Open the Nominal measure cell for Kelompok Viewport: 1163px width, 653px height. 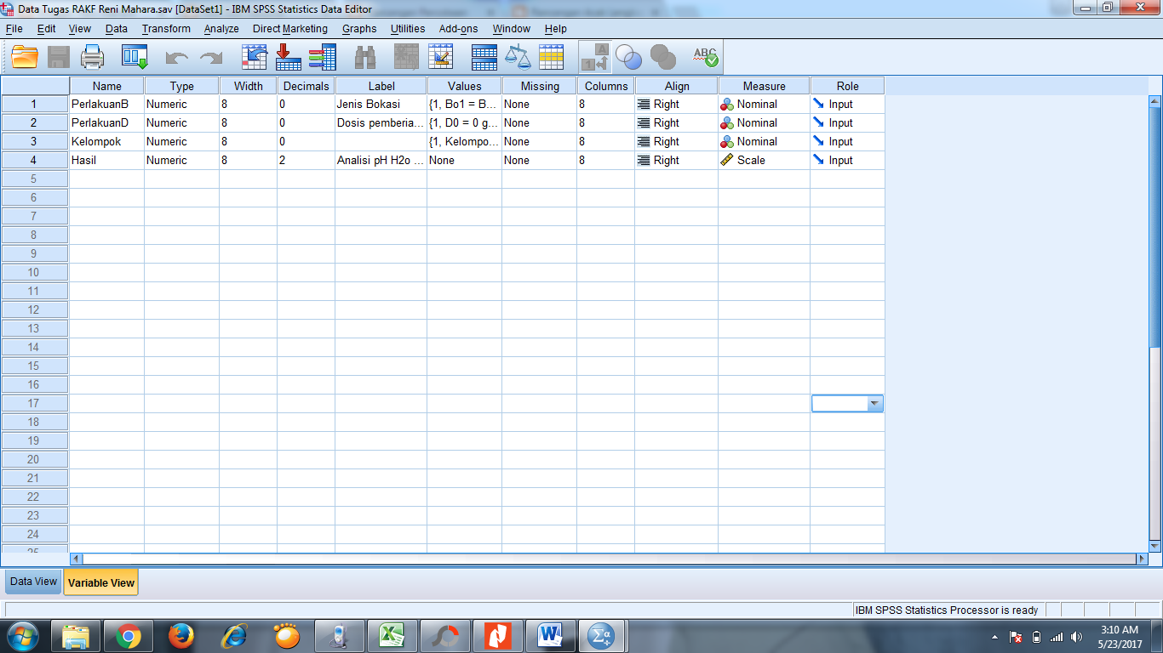coord(760,141)
